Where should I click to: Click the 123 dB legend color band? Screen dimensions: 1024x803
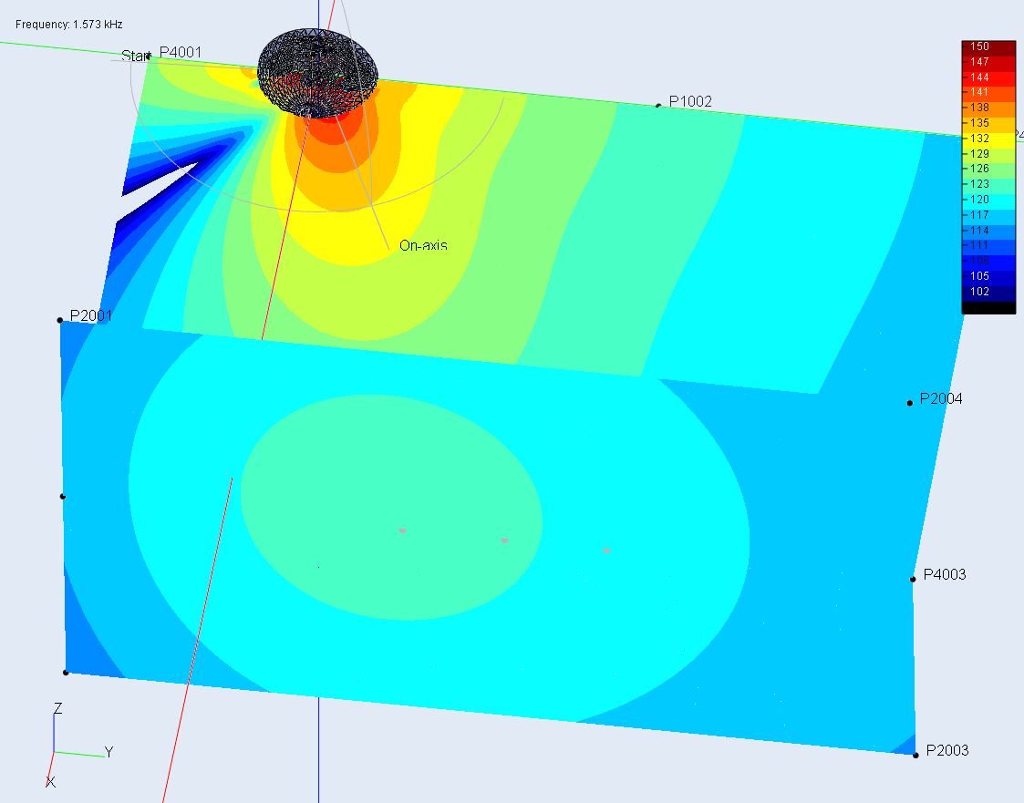coord(988,184)
